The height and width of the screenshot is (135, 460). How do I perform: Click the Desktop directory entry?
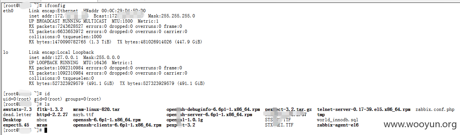click(12, 120)
